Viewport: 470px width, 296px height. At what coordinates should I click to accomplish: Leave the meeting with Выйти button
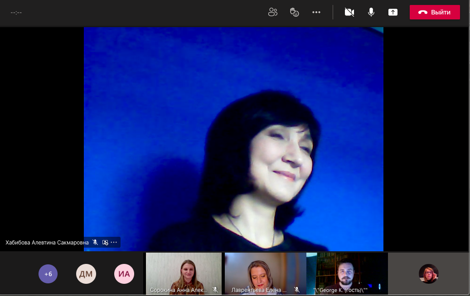tap(435, 12)
